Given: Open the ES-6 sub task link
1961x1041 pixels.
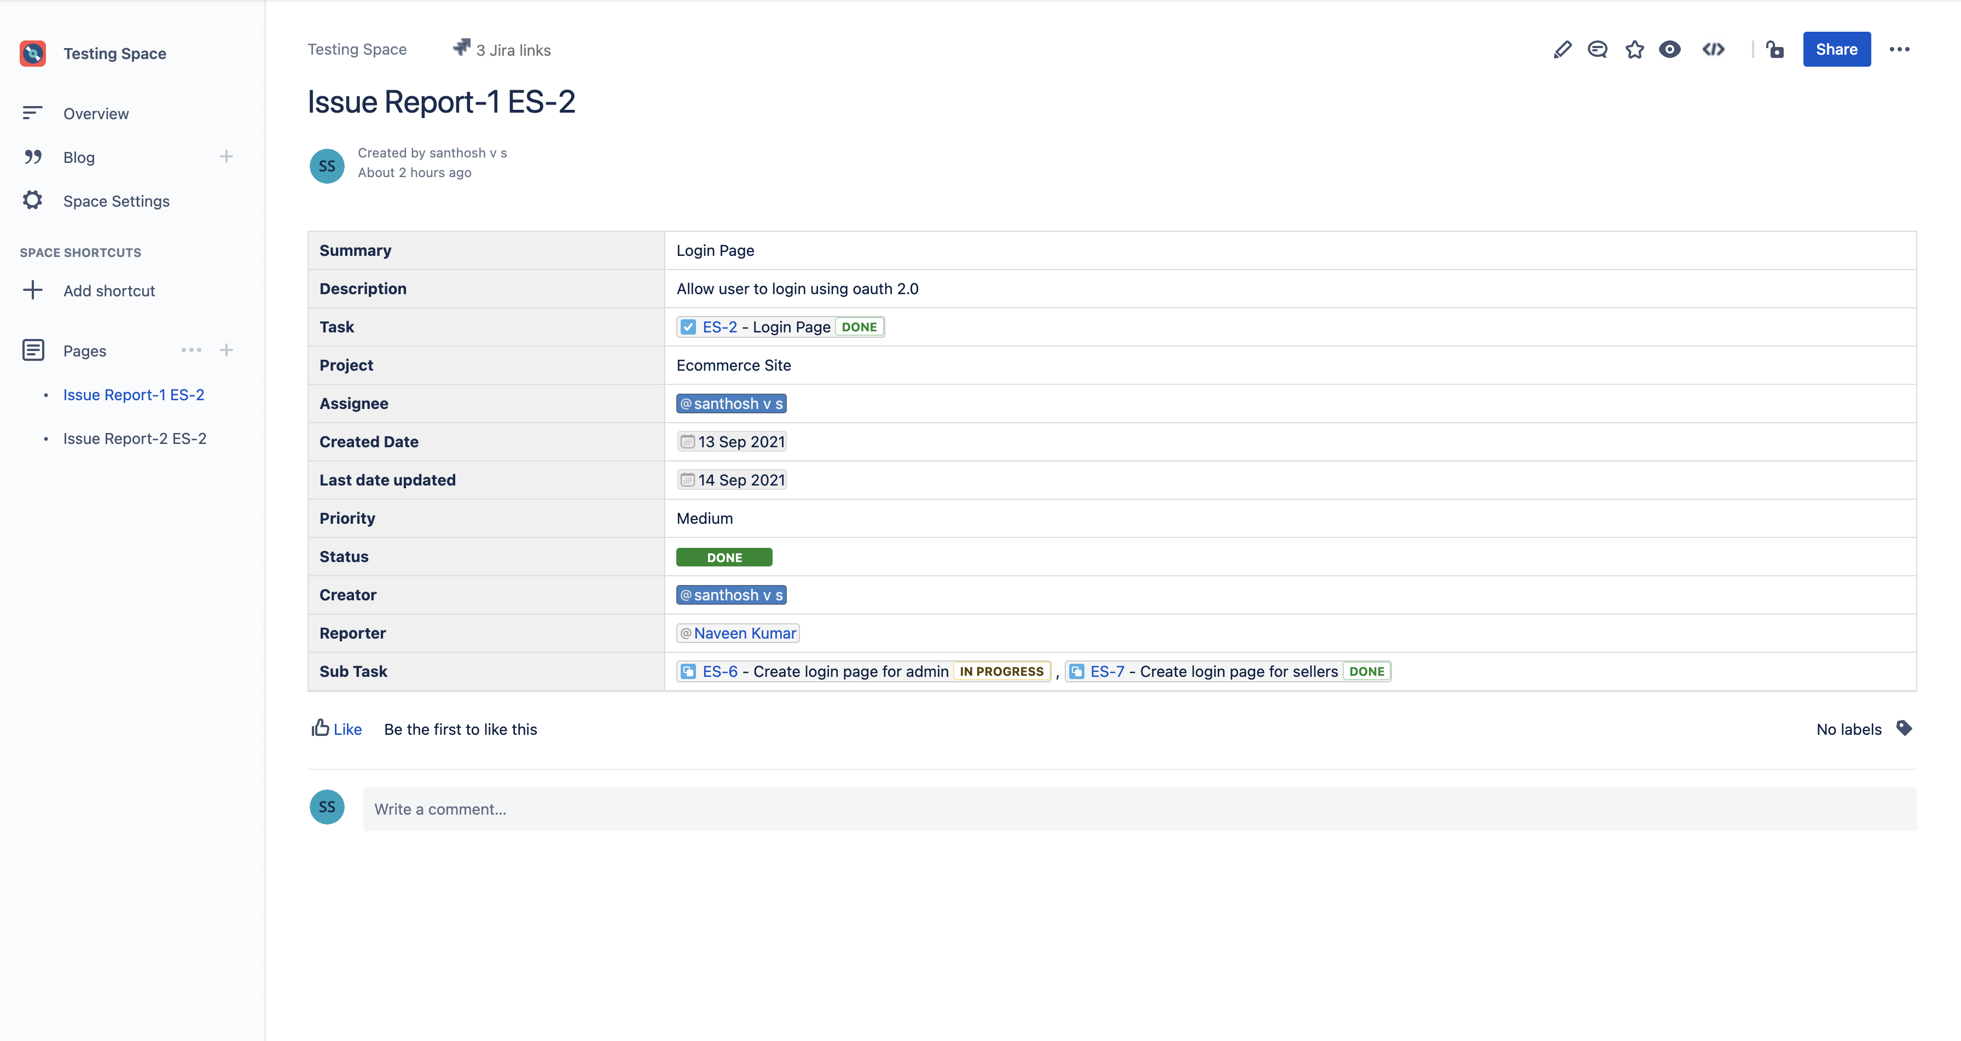Looking at the screenshot, I should click(720, 671).
